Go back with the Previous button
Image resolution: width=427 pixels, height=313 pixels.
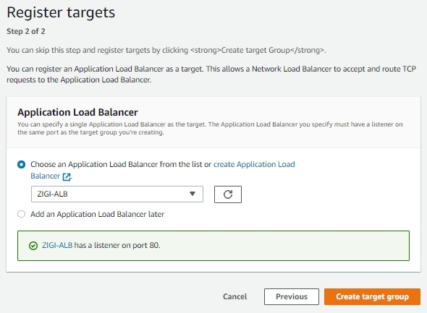pos(292,296)
